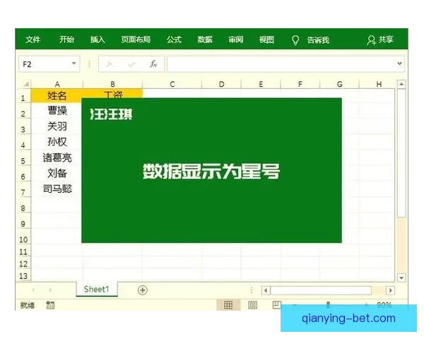
Task: Select row 13 header
Action: coord(23,276)
